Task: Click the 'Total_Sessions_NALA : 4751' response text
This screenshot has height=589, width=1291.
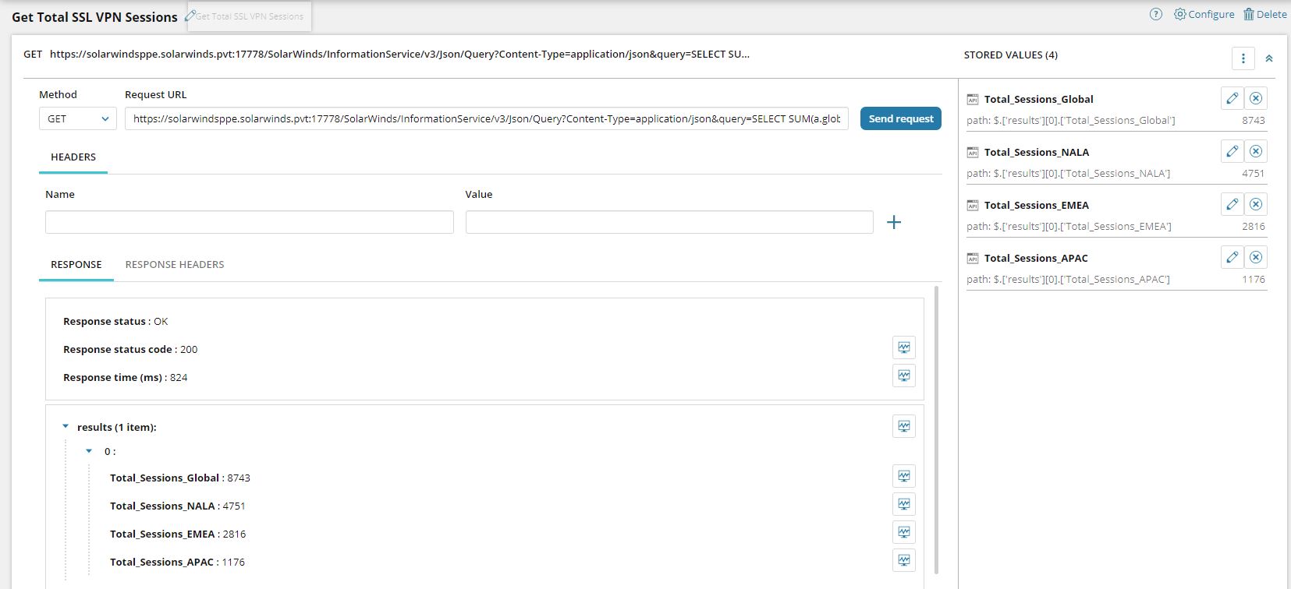Action: coord(178,506)
